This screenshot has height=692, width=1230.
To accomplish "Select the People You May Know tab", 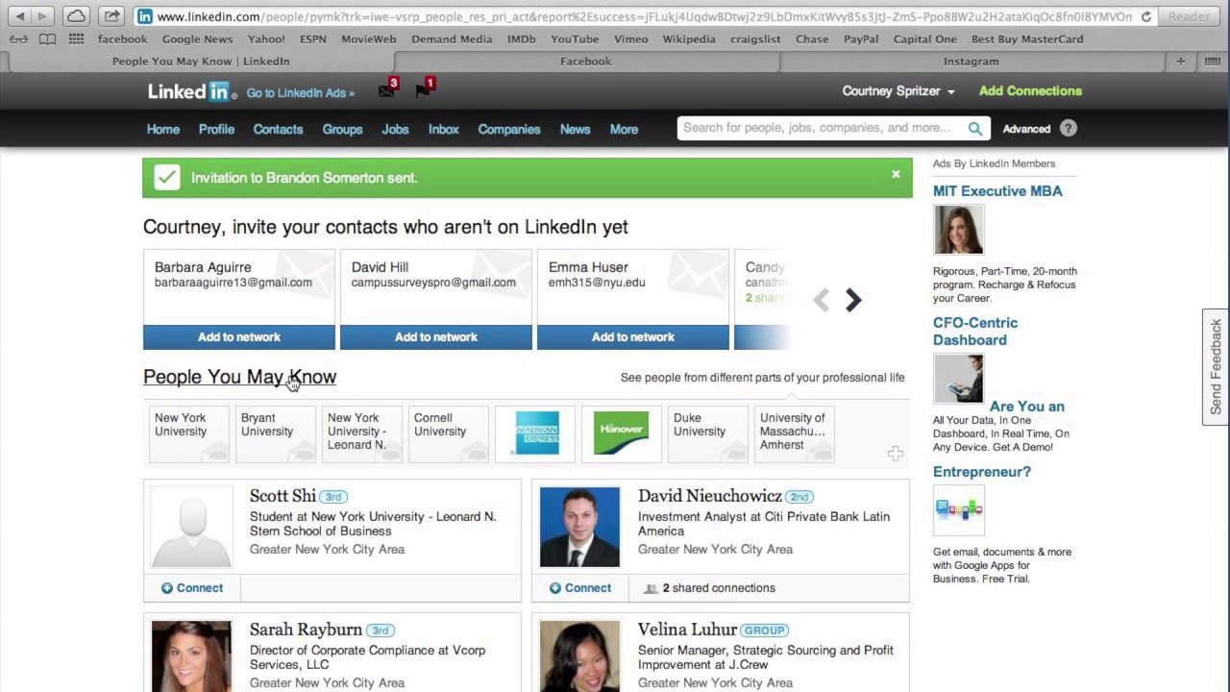I will click(x=201, y=62).
